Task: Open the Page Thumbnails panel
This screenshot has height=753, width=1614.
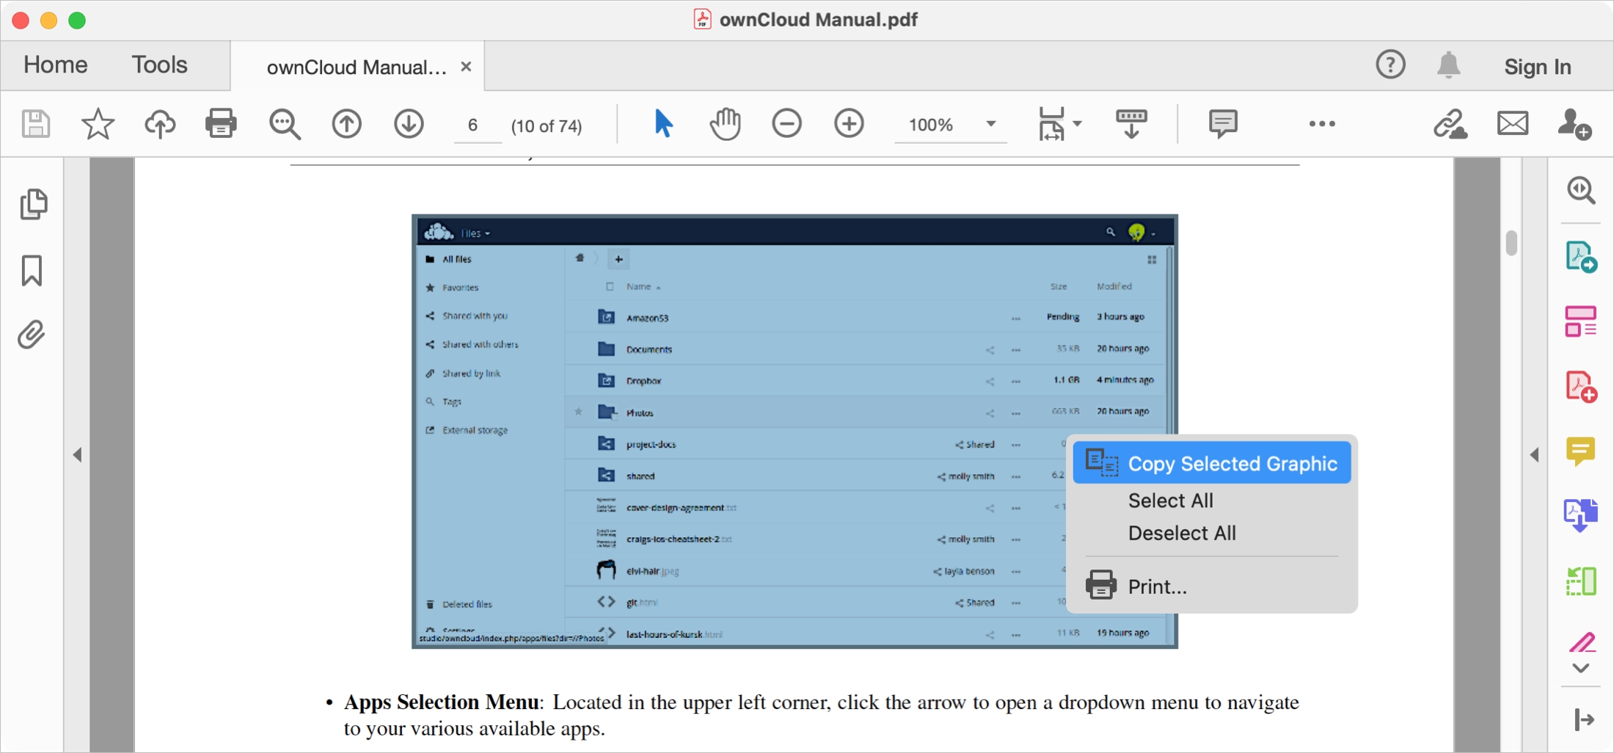Action: 34,204
